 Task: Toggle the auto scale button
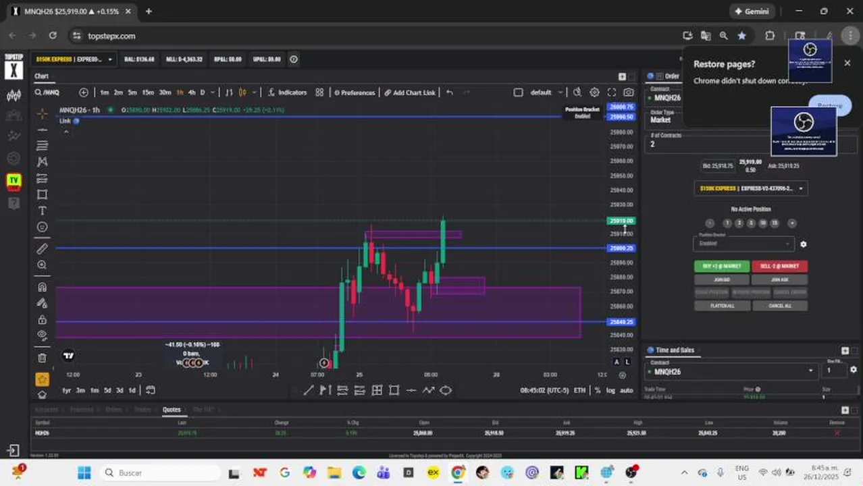(x=626, y=390)
